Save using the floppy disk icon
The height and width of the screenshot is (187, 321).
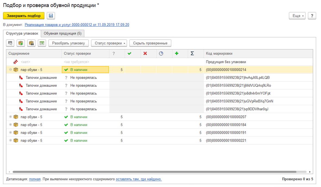(x=51, y=16)
